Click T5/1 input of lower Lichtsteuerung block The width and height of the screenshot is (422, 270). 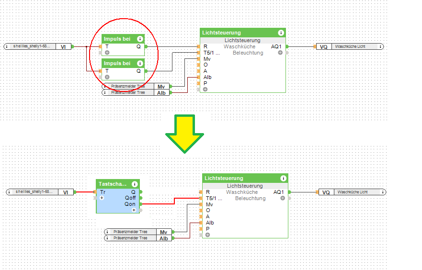pos(214,198)
